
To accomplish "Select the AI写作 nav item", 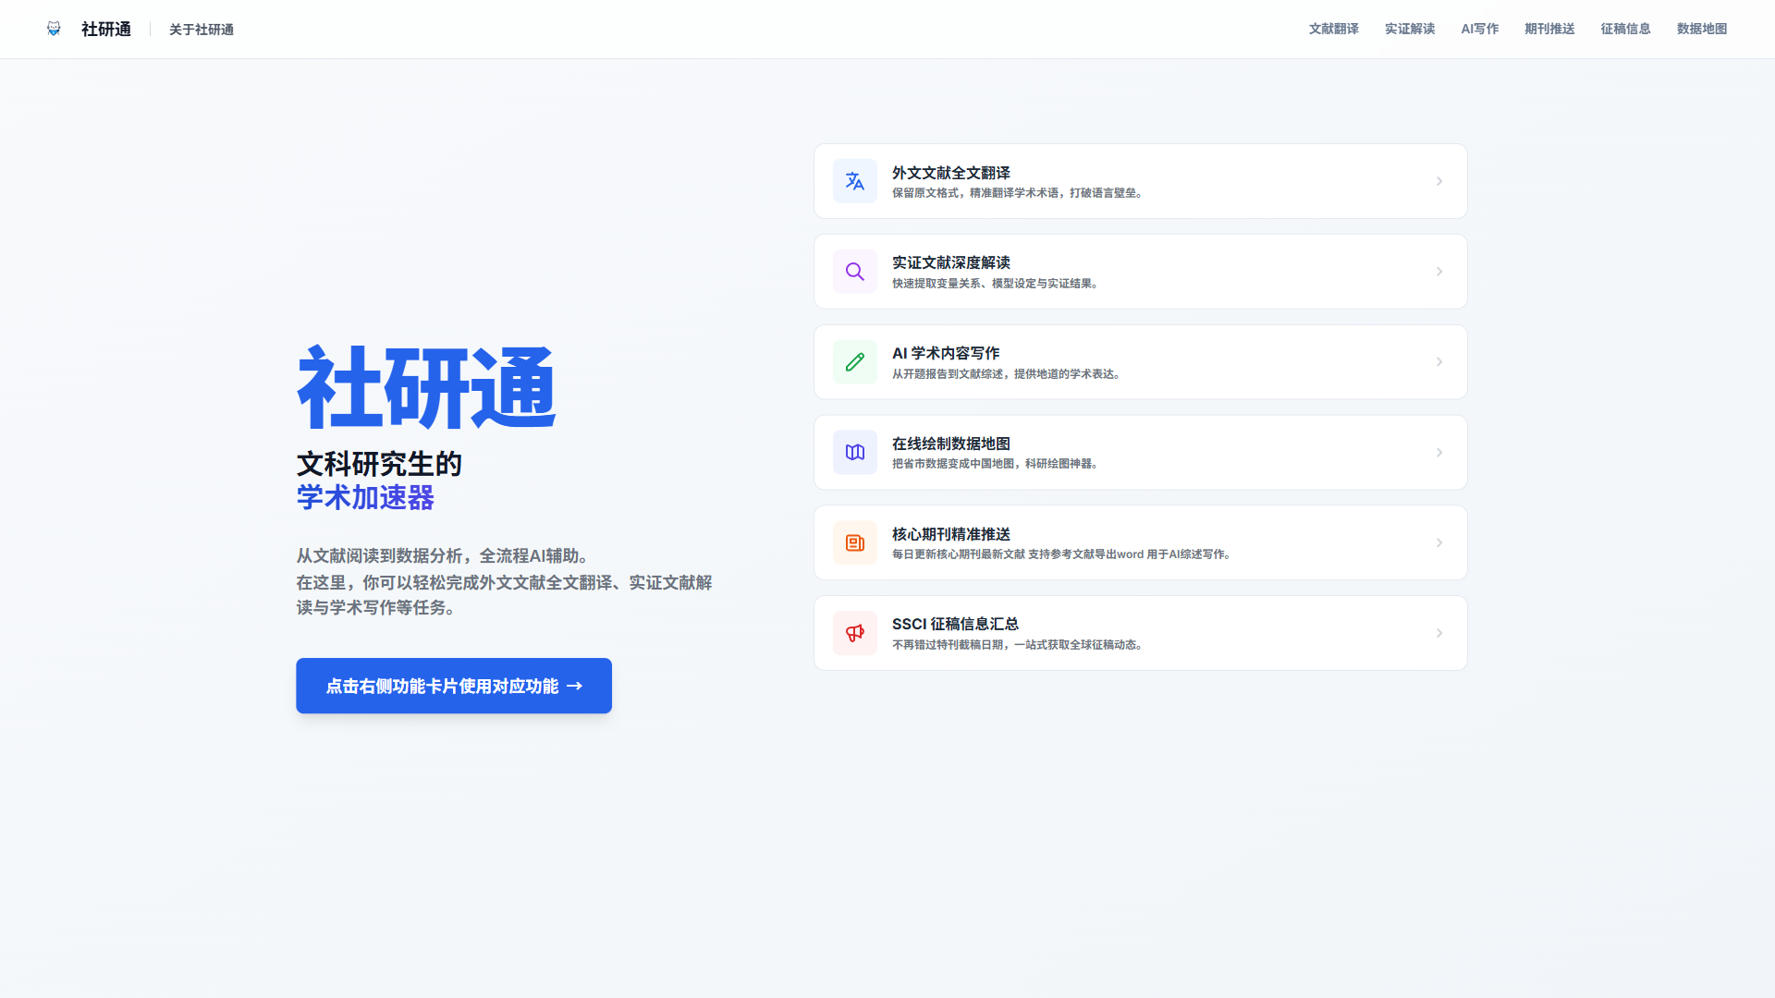I will pyautogui.click(x=1479, y=29).
